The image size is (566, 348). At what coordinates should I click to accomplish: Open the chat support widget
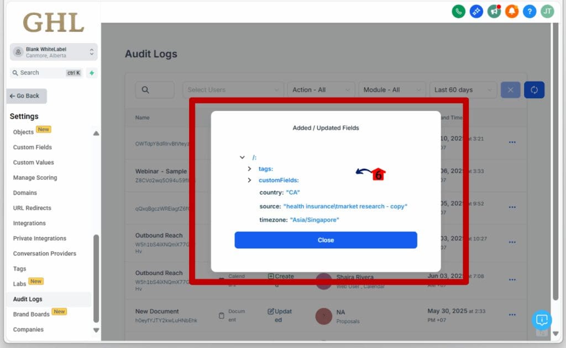(x=542, y=320)
